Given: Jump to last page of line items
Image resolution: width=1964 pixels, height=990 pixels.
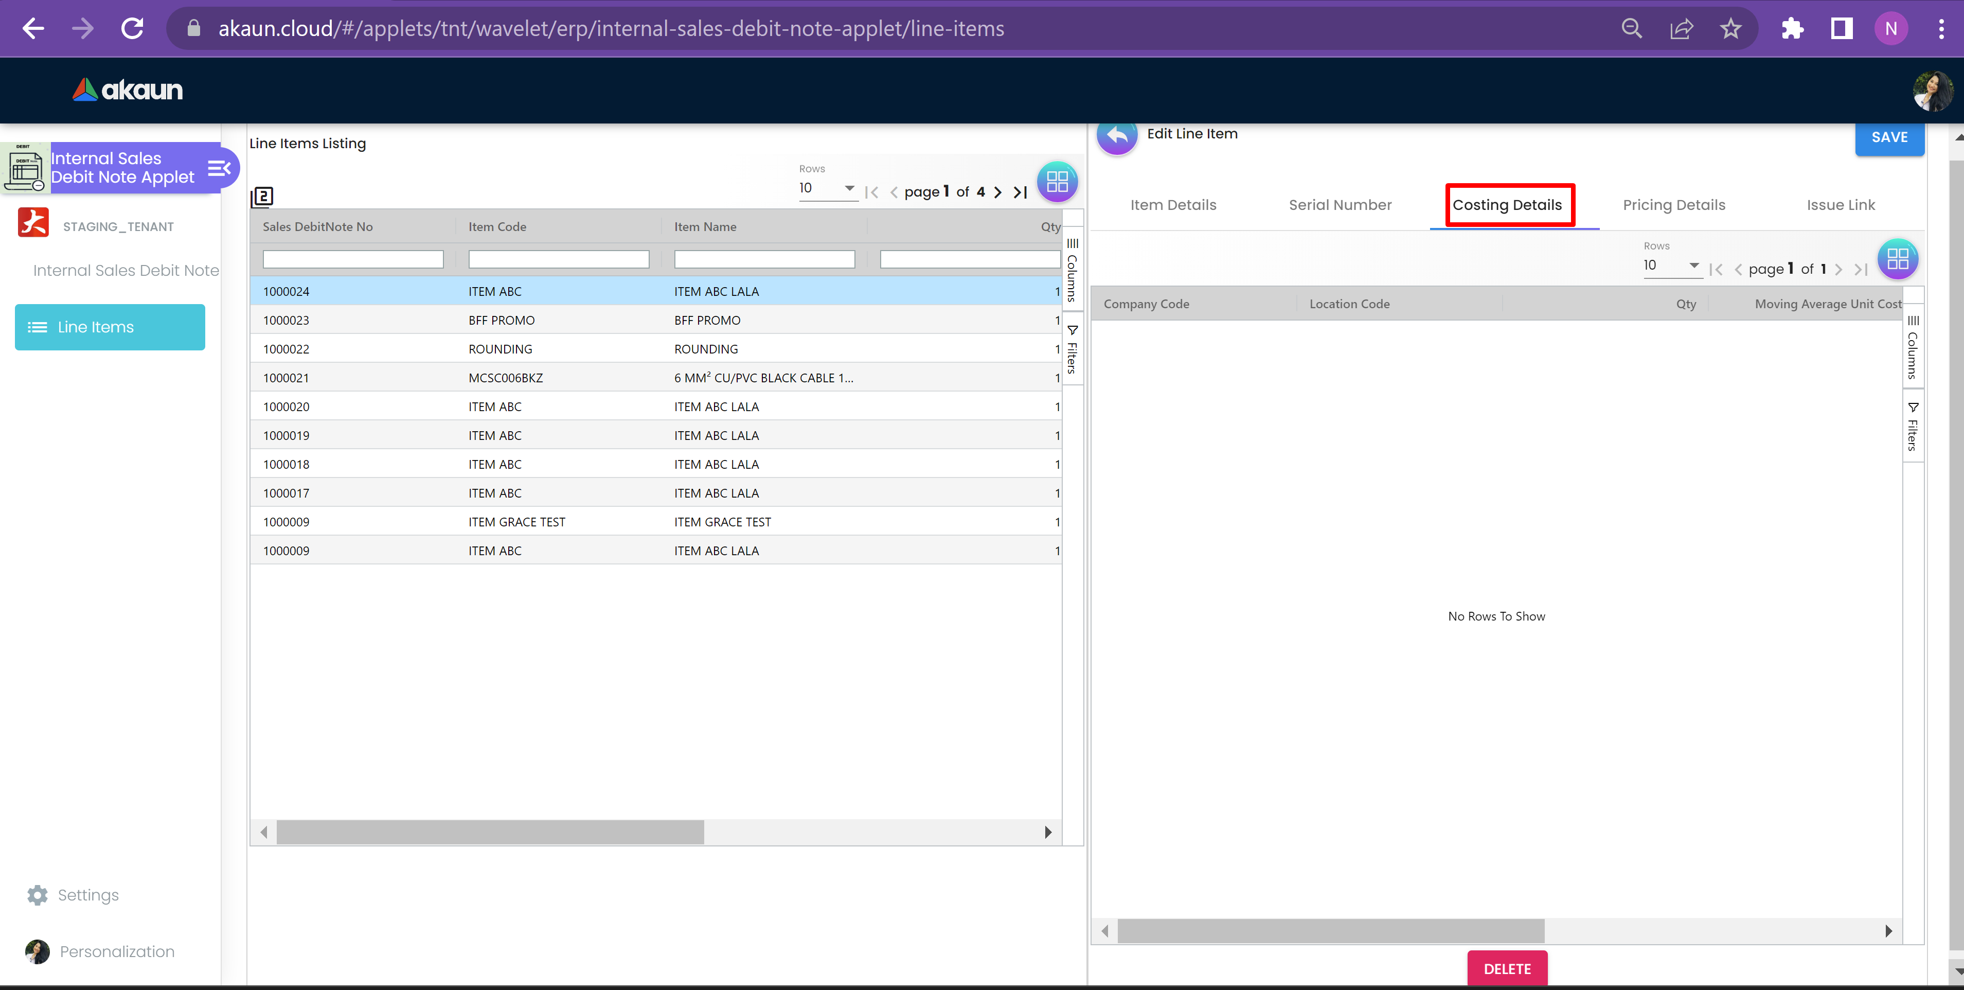Looking at the screenshot, I should click(1021, 192).
